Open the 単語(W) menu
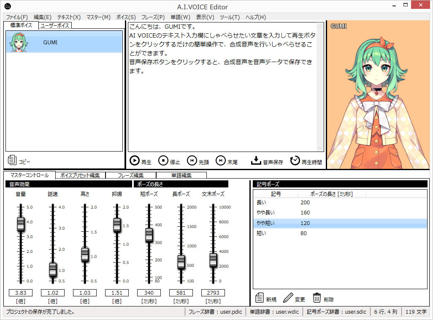The image size is (433, 320). pos(180,17)
